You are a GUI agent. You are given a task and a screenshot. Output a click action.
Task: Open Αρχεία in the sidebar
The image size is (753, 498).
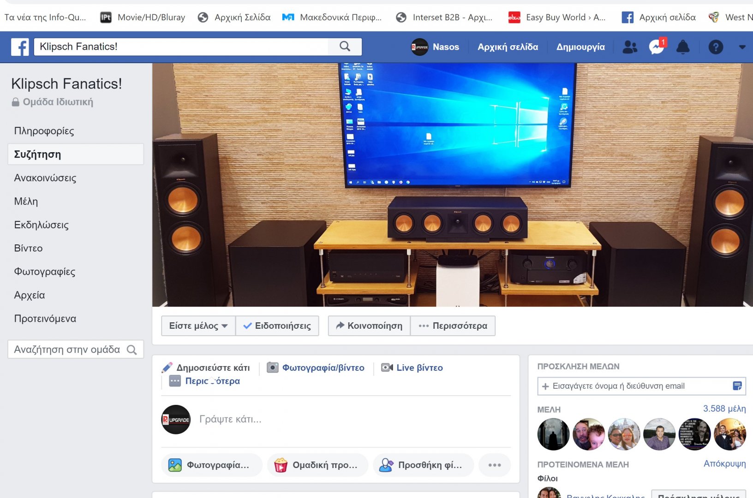[30, 295]
